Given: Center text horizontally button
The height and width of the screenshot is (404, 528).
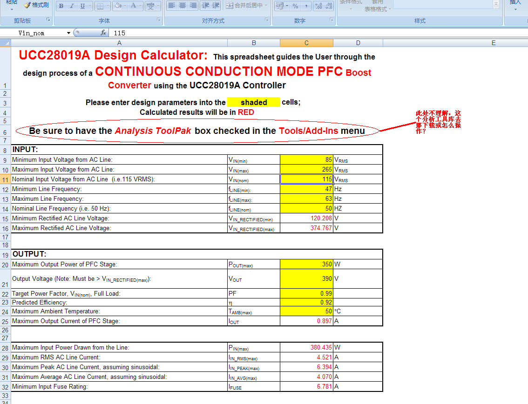Looking at the screenshot, I should click(183, 6).
